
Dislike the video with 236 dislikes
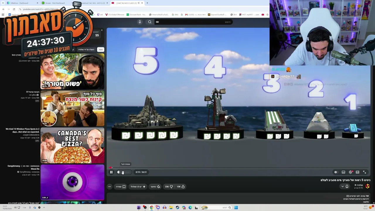pyautogui.click(x=169, y=187)
